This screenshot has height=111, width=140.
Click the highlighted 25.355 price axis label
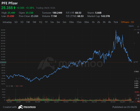point(3,62)
